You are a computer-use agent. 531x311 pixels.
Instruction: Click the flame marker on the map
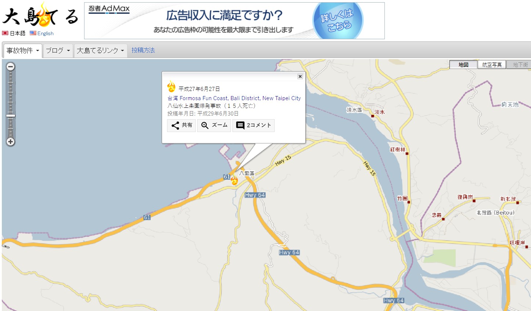click(x=234, y=180)
